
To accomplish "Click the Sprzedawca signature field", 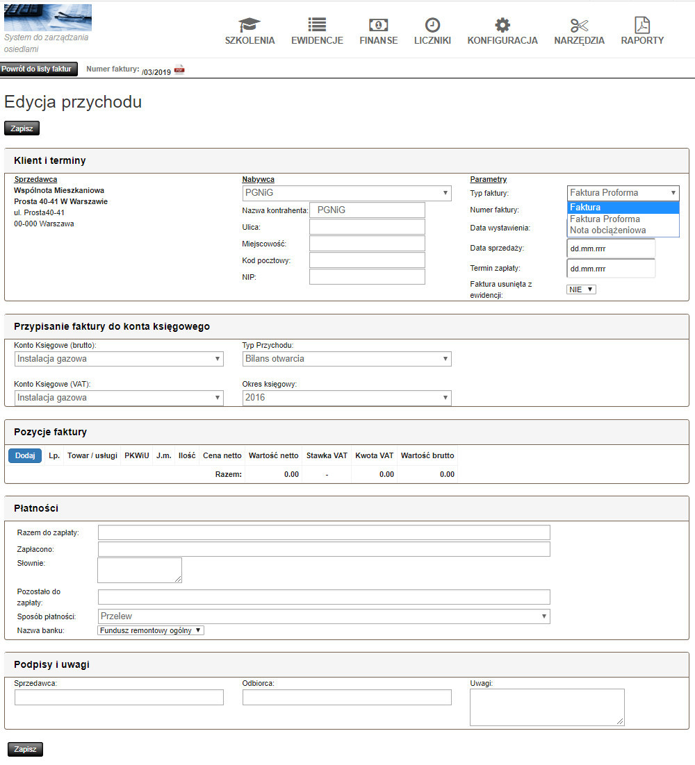I will tap(119, 697).
